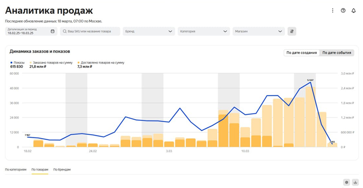363x188 pixels.
Task: Open the "По категориям" tab
Action: (x=16, y=169)
